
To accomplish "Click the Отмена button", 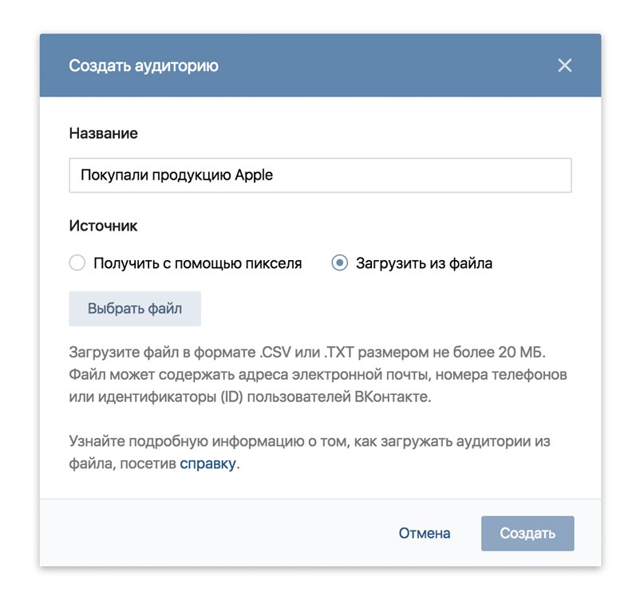I will [425, 533].
